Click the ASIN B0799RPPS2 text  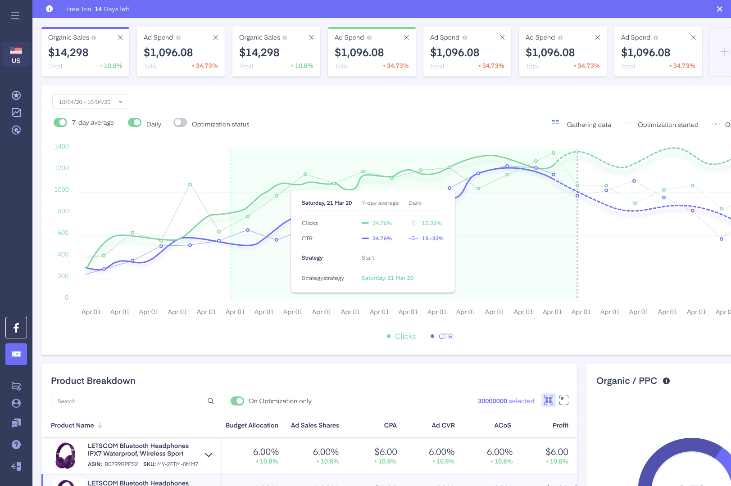click(x=113, y=464)
